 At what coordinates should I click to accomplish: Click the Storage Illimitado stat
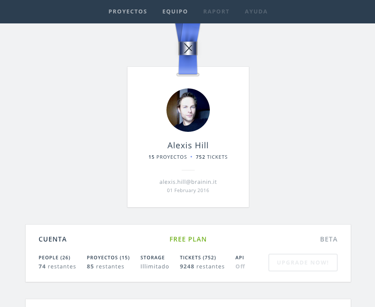[x=155, y=262]
